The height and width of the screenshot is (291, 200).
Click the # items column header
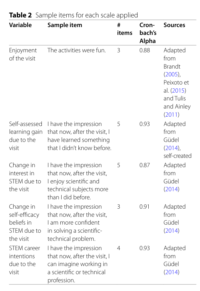[x=125, y=29]
